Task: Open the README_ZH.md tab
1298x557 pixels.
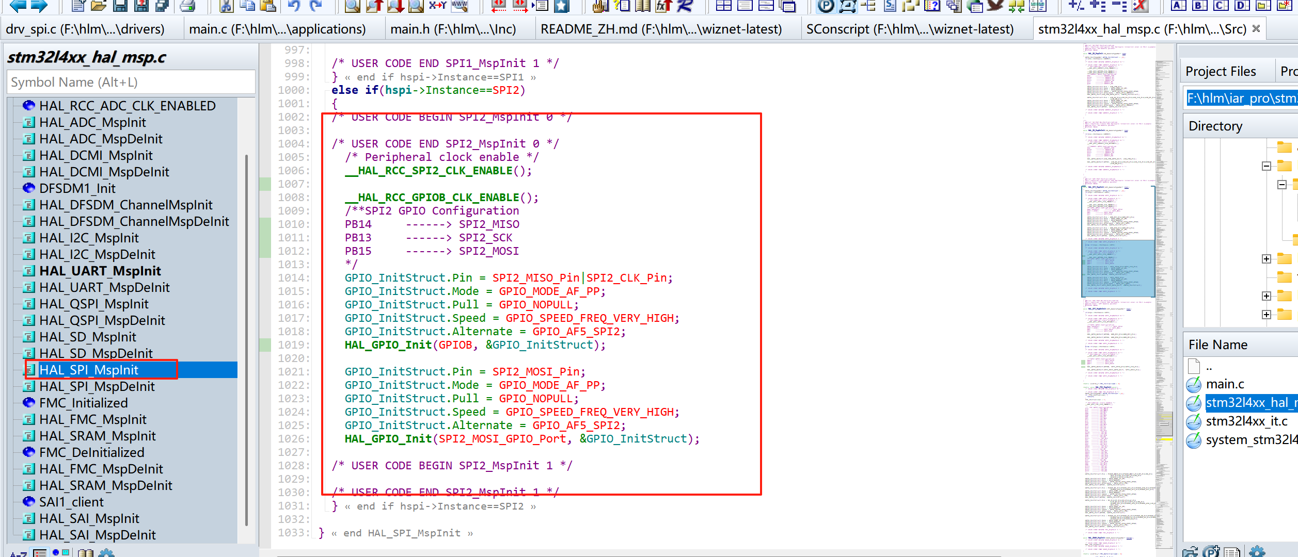Action: coord(661,29)
